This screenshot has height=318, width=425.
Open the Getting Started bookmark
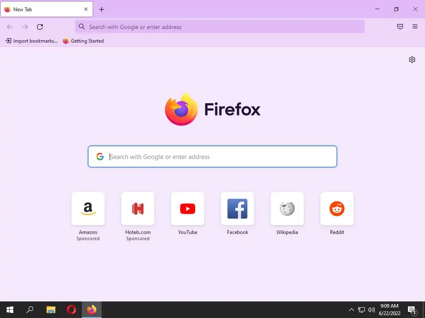pos(83,41)
